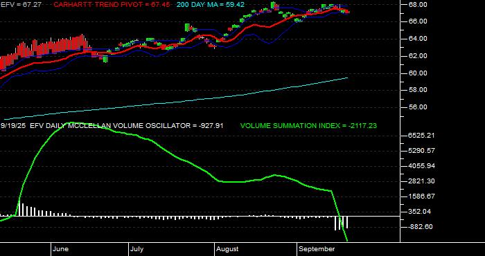Click the 352.04 oscillator axis value
The height and width of the screenshot is (256, 485).
(x=420, y=212)
